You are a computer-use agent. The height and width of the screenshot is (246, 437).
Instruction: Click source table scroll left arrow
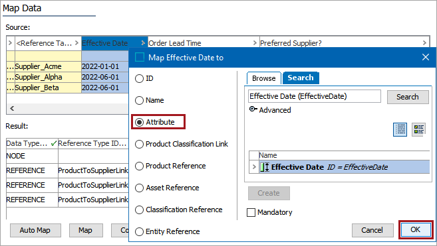tap(12, 108)
